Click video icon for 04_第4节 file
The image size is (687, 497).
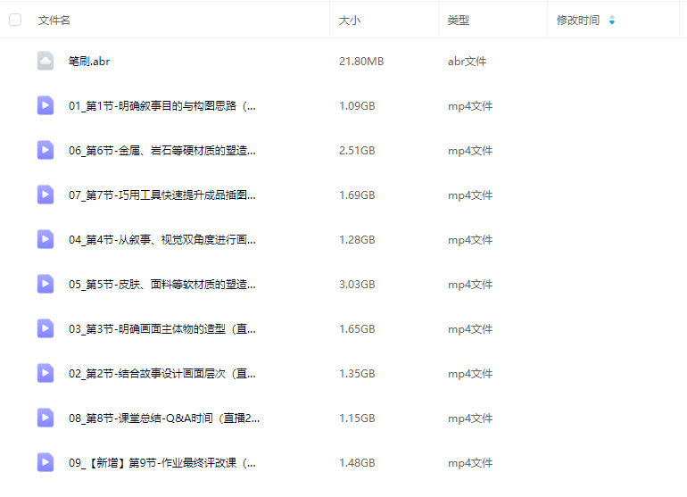(46, 239)
